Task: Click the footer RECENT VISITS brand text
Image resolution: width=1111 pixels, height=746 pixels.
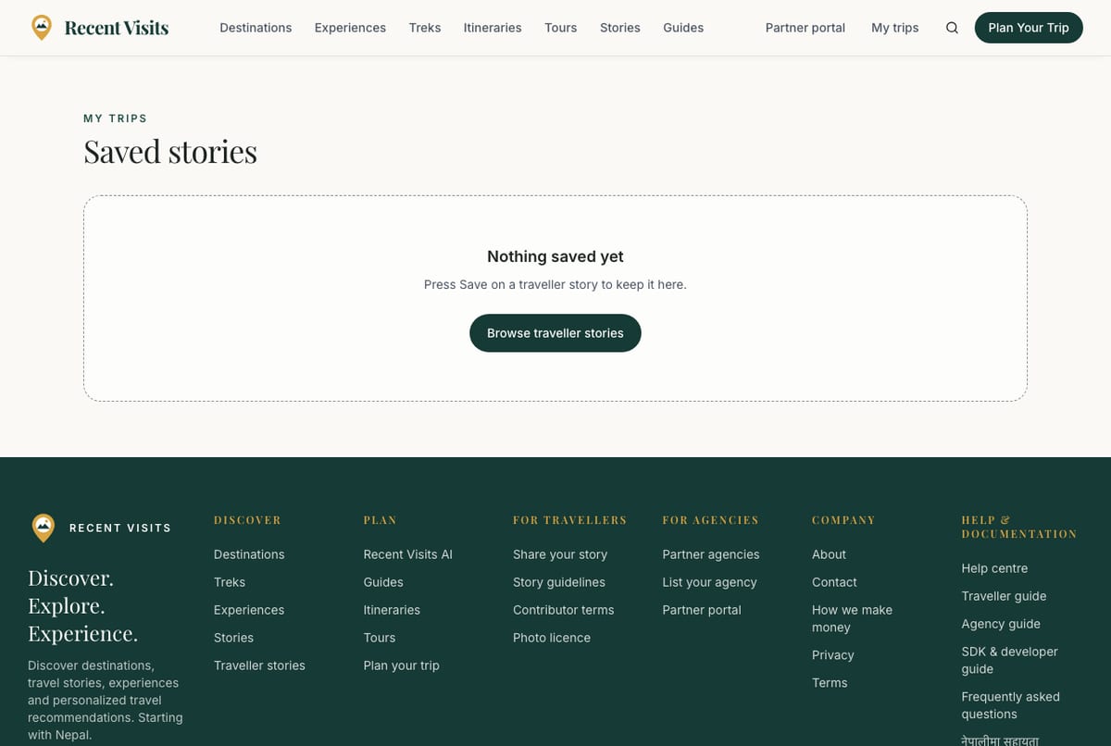Action: 120,528
